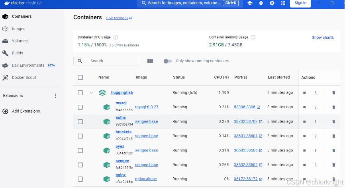Stop the huggingfists compose stack

click(x=304, y=93)
